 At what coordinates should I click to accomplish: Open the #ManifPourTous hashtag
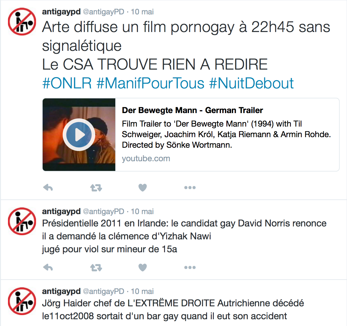coord(150,83)
